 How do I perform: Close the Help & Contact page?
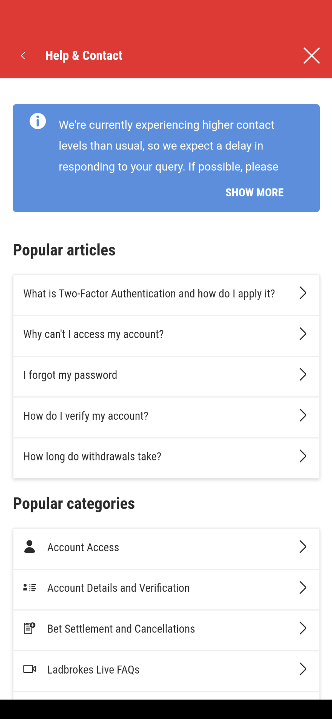click(x=311, y=56)
